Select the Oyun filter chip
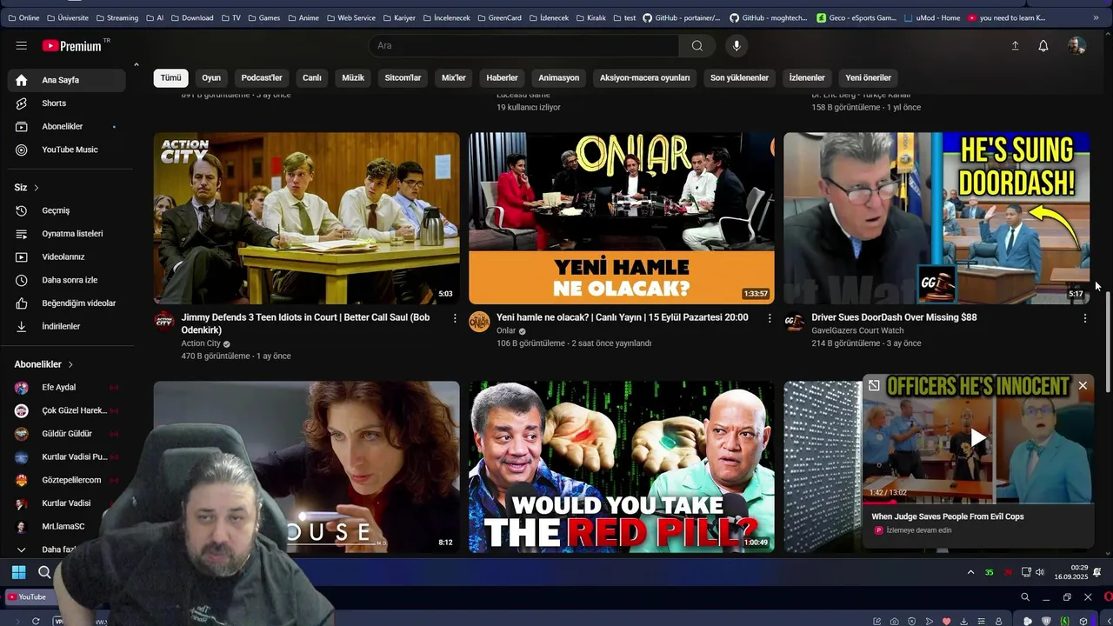 click(211, 77)
